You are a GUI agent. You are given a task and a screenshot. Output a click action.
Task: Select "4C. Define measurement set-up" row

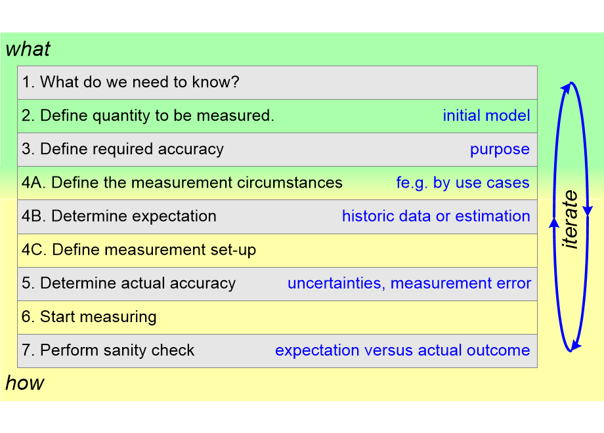pos(139,250)
